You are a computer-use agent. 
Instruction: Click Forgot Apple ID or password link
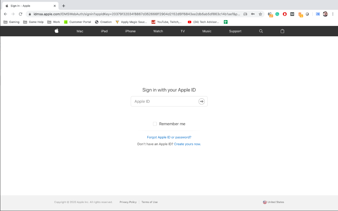[x=169, y=137]
